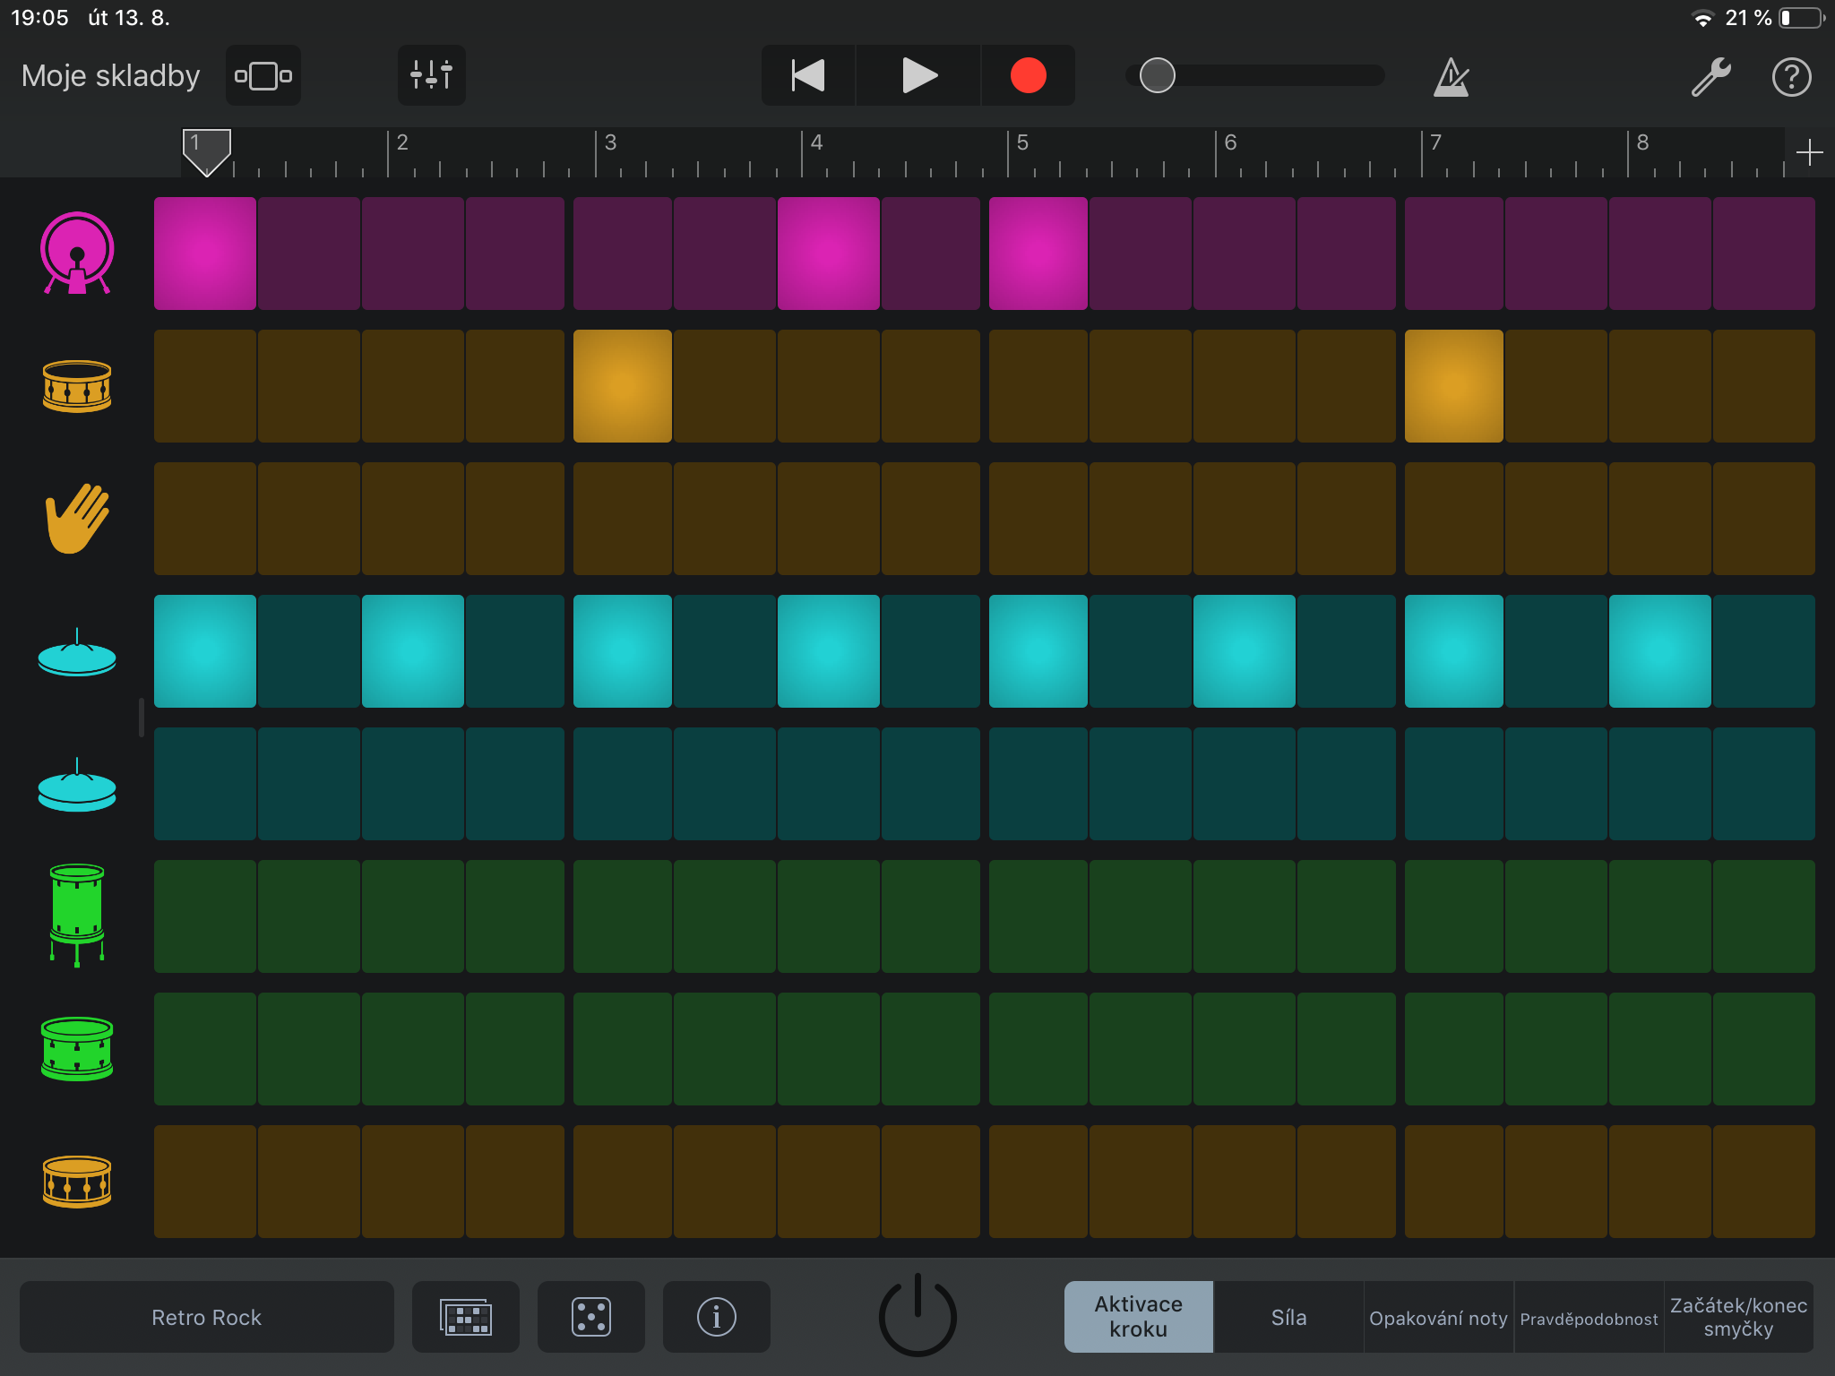Click the wrench settings icon

(x=1710, y=77)
